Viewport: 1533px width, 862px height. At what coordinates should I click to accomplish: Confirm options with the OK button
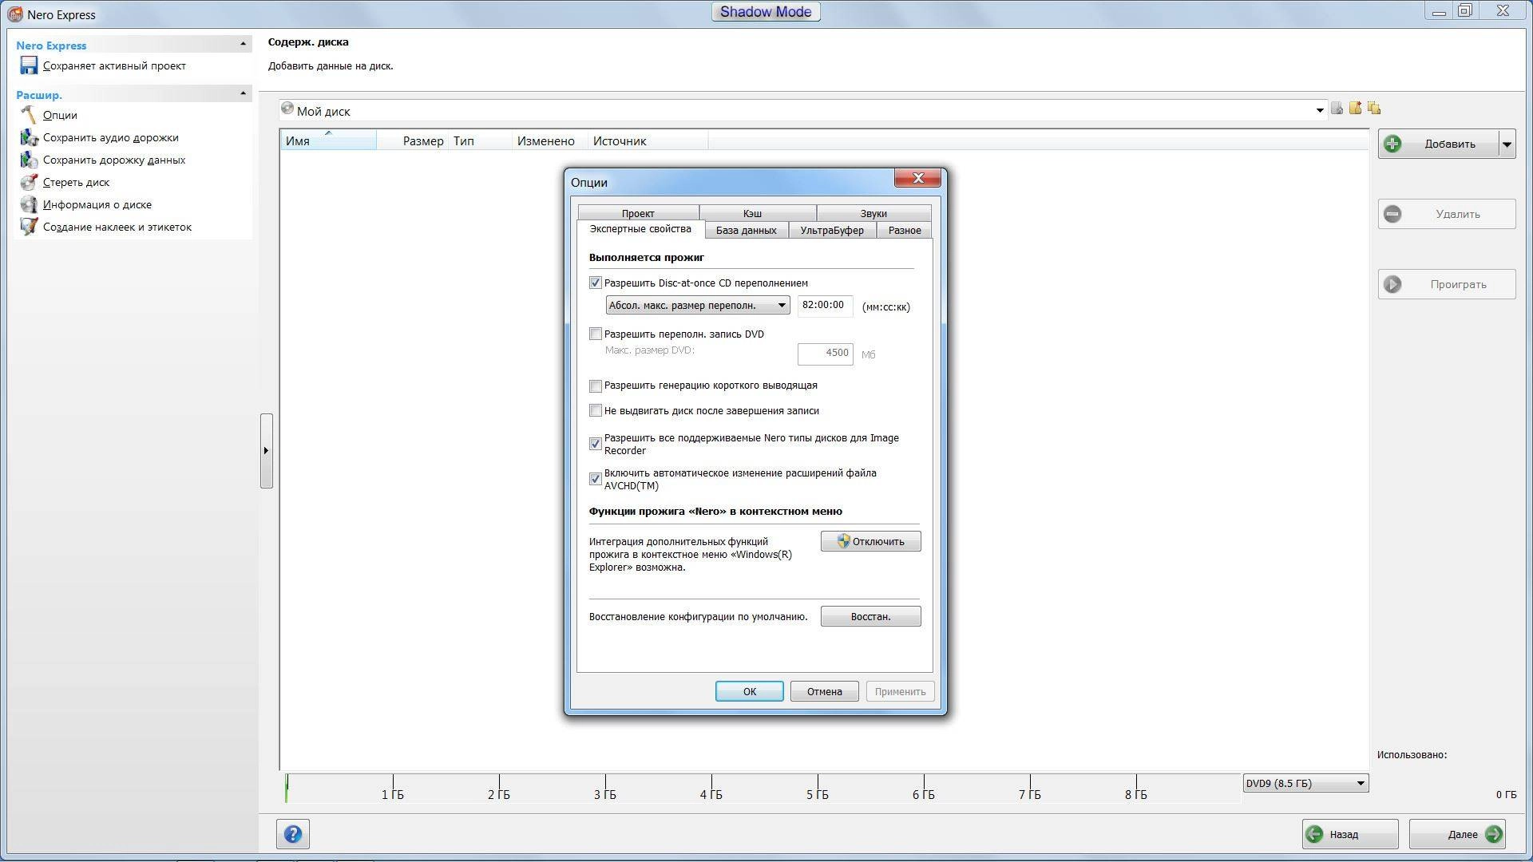pyautogui.click(x=749, y=691)
